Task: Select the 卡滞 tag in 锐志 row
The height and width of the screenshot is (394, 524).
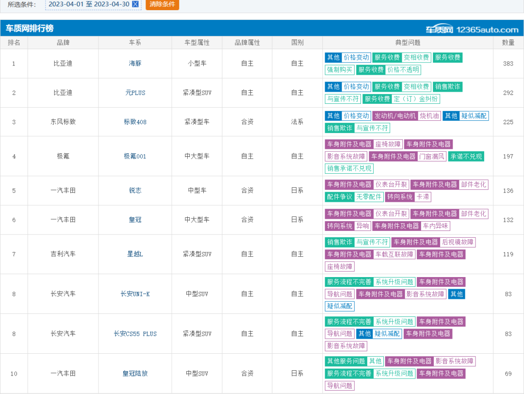Action: [423, 197]
